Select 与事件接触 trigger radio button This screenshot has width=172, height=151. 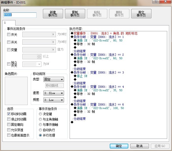click(x=40, y=125)
